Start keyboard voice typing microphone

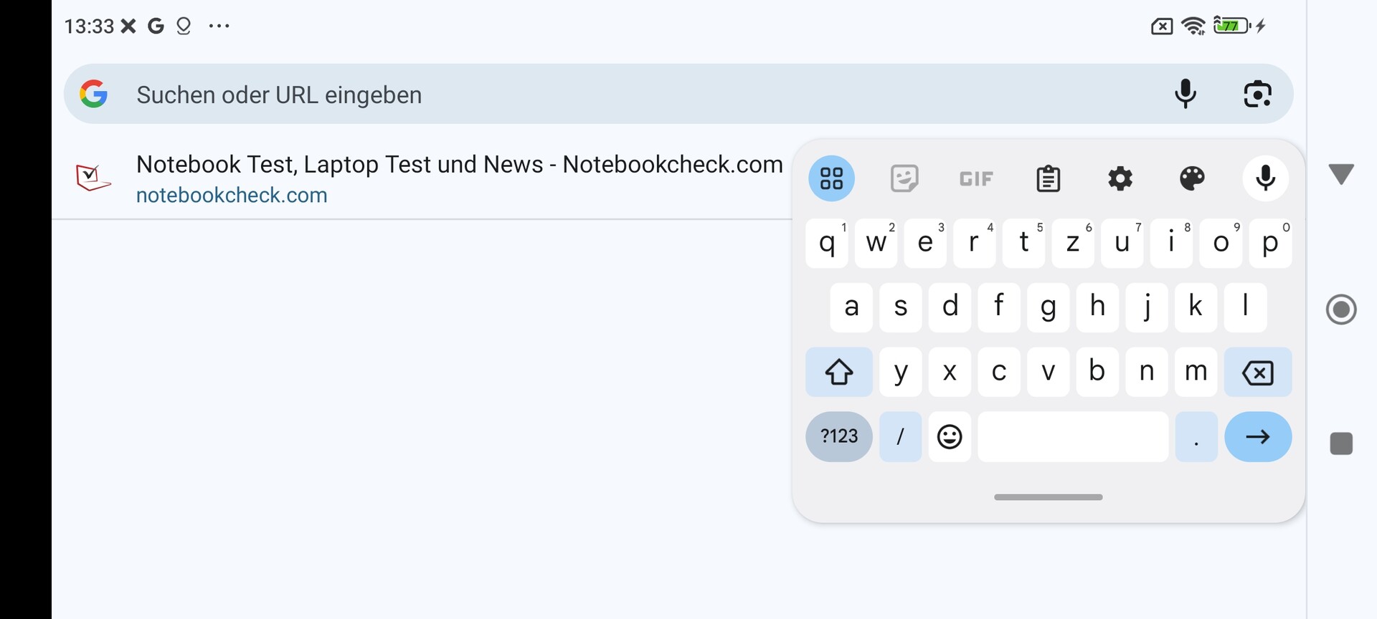click(x=1265, y=178)
